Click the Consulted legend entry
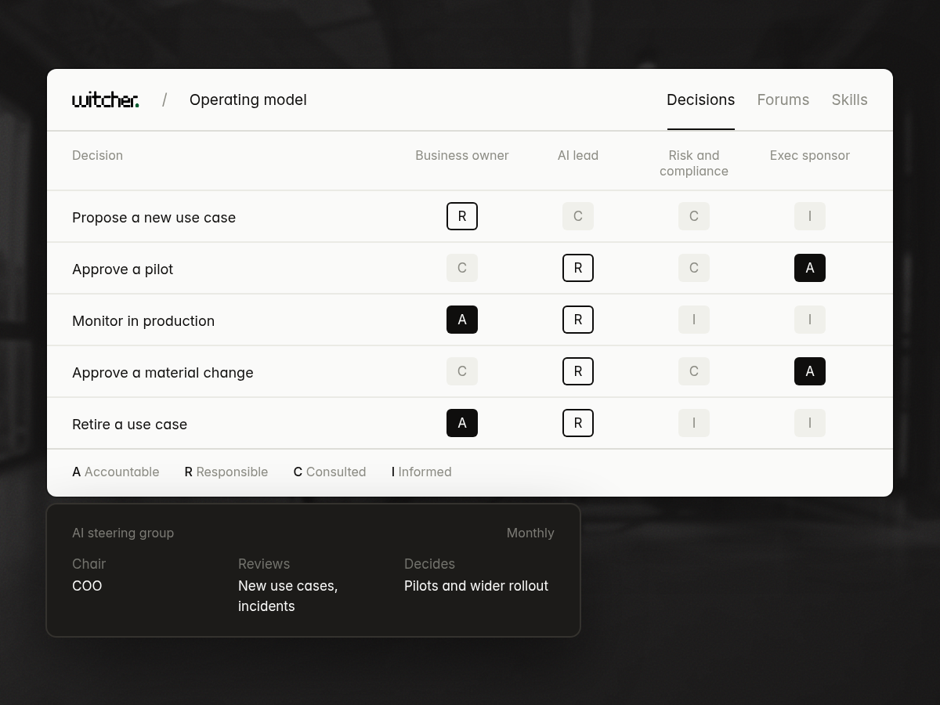The width and height of the screenshot is (940, 705). click(x=330, y=472)
